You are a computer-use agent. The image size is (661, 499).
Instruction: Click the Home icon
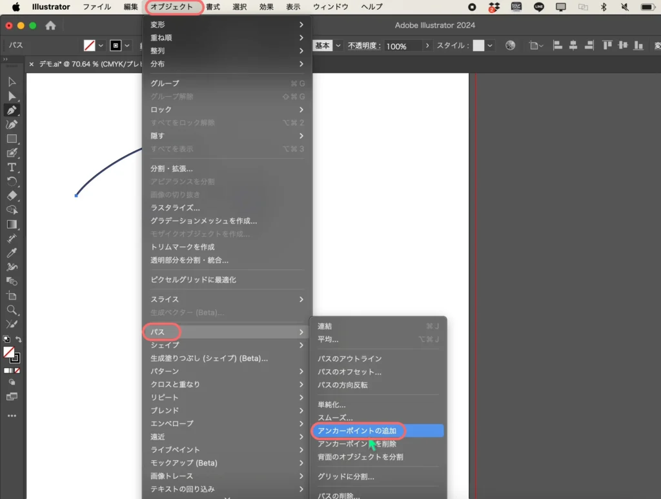click(50, 26)
